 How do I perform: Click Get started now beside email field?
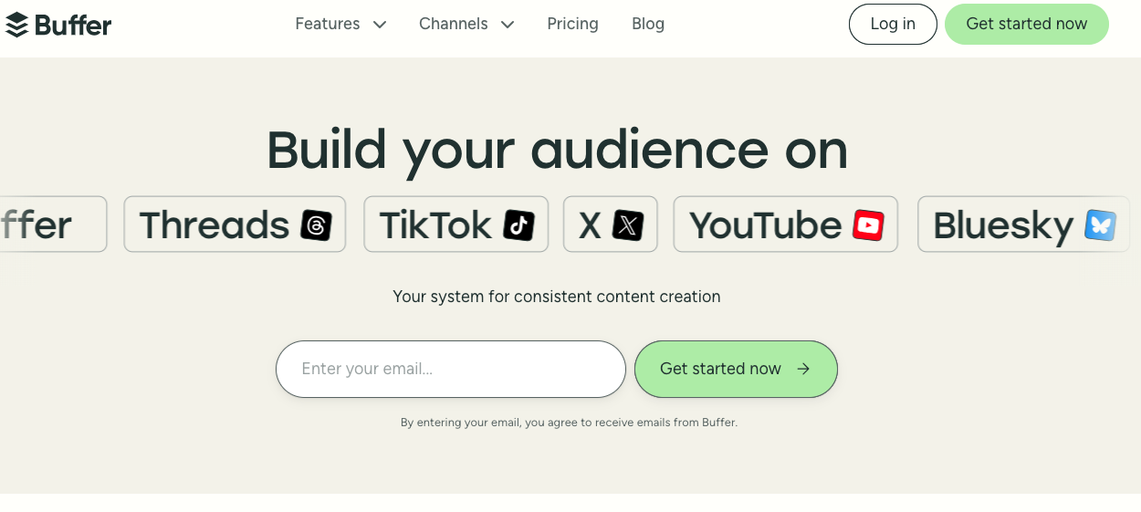tap(736, 369)
